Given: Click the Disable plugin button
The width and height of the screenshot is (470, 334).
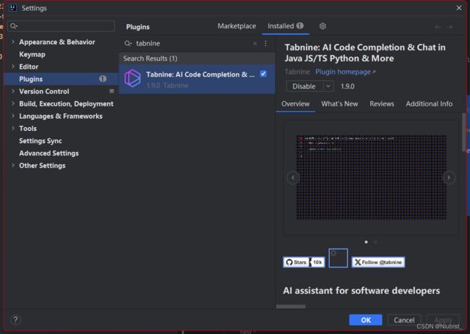Looking at the screenshot, I should coord(304,86).
